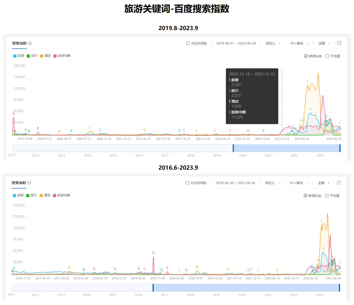Hide 旅游攻略 series via upper chart legend
The height and width of the screenshot is (305, 354).
pyautogui.click(x=62, y=56)
